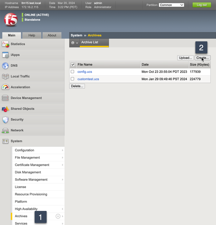Switch to the Main tab
The image size is (216, 225).
click(x=12, y=35)
